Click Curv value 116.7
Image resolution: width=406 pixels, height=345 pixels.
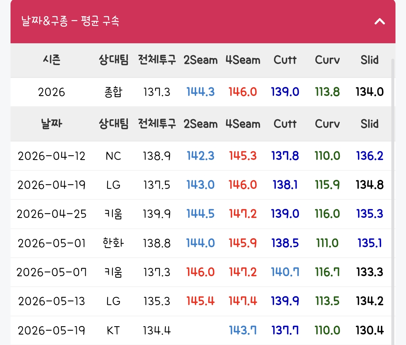327,272
